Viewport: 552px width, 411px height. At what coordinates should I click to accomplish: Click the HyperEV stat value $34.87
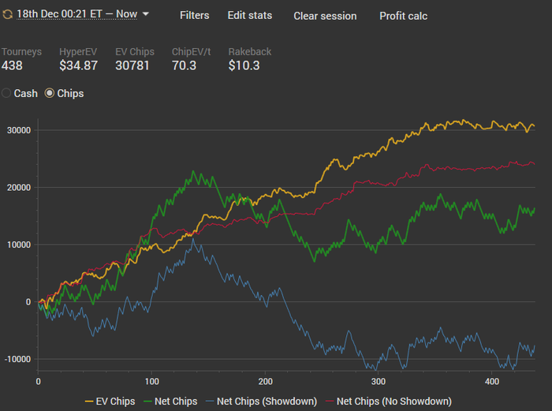click(78, 65)
